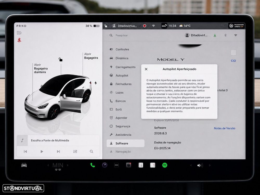Tap the Wi-Fi icon in settings header
This screenshot has height=195, width=260.
coord(236,35)
